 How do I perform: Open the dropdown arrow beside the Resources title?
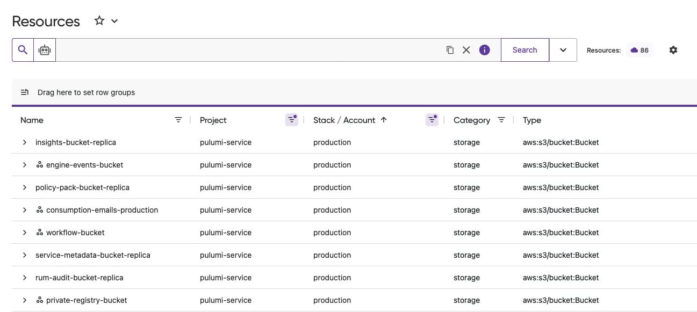point(114,21)
